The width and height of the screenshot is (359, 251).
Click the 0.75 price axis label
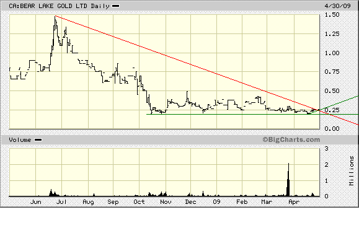tap(332, 72)
